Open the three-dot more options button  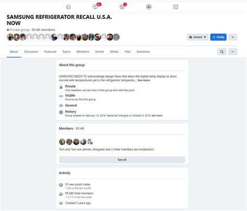[233, 52]
